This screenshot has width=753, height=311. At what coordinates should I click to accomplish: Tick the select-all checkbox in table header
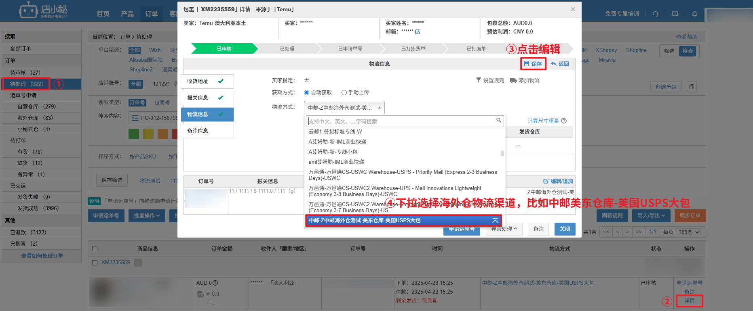(95, 249)
